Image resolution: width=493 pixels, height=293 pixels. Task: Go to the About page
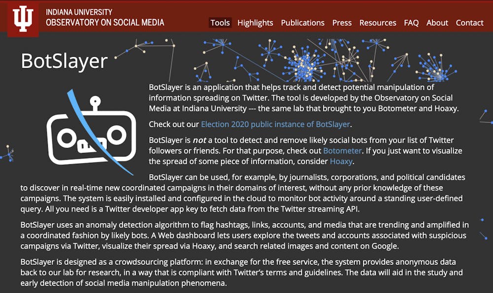click(437, 23)
